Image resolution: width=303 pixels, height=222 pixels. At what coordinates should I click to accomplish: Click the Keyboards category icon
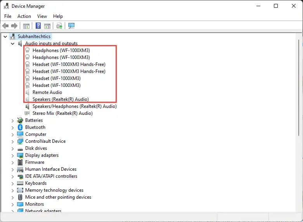coord(20,183)
